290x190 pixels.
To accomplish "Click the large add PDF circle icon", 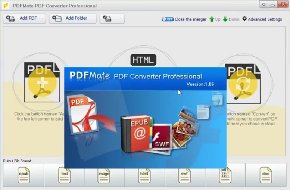I will [42, 82].
